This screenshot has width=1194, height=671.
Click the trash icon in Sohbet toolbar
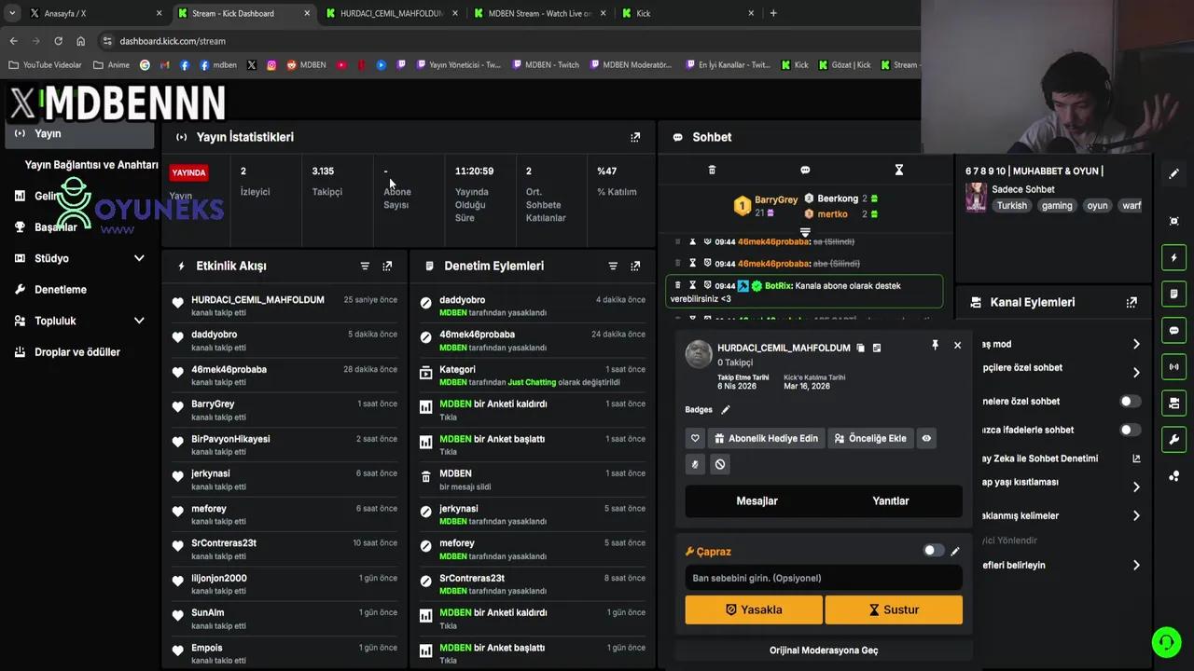coord(712,170)
